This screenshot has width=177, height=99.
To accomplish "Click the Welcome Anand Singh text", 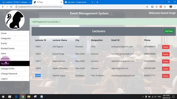I will click(162, 13).
